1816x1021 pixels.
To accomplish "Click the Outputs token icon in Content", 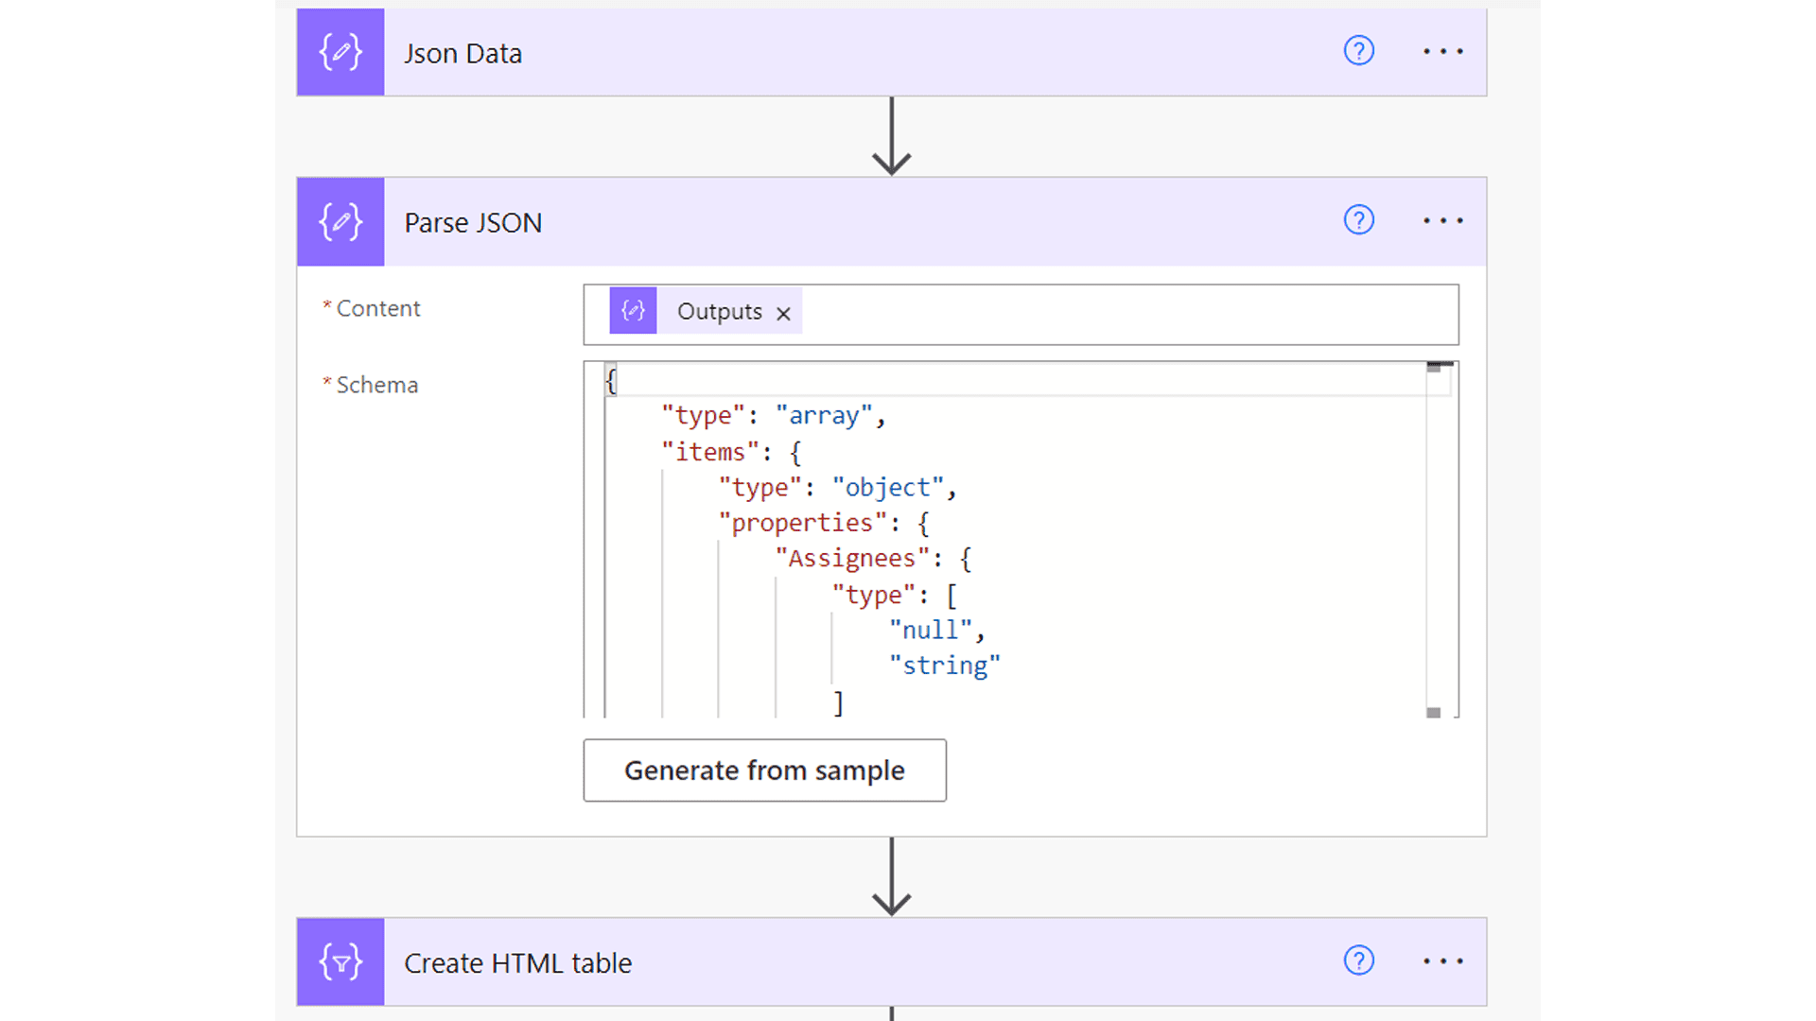I will [633, 310].
